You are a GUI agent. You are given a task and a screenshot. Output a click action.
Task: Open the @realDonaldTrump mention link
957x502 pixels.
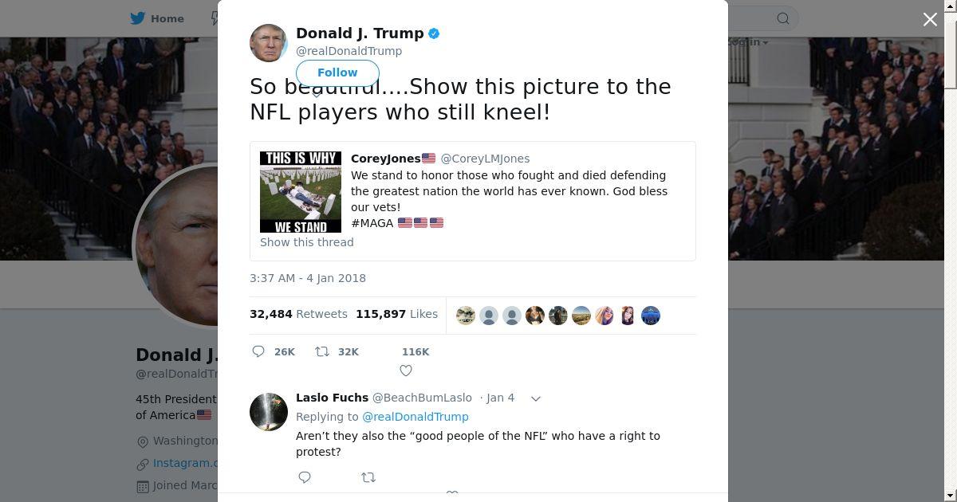click(x=415, y=417)
